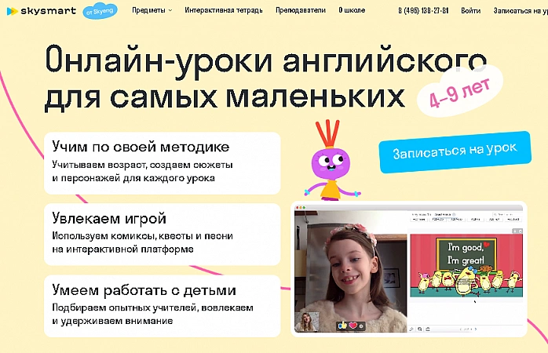Click the 'Войти' login link

tap(471, 12)
